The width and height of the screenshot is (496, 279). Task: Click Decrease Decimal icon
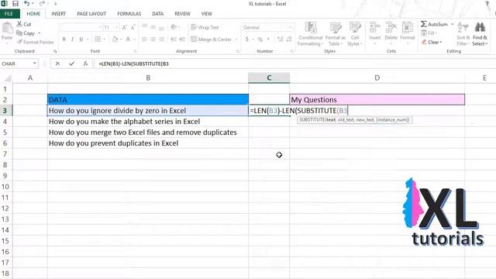click(289, 40)
